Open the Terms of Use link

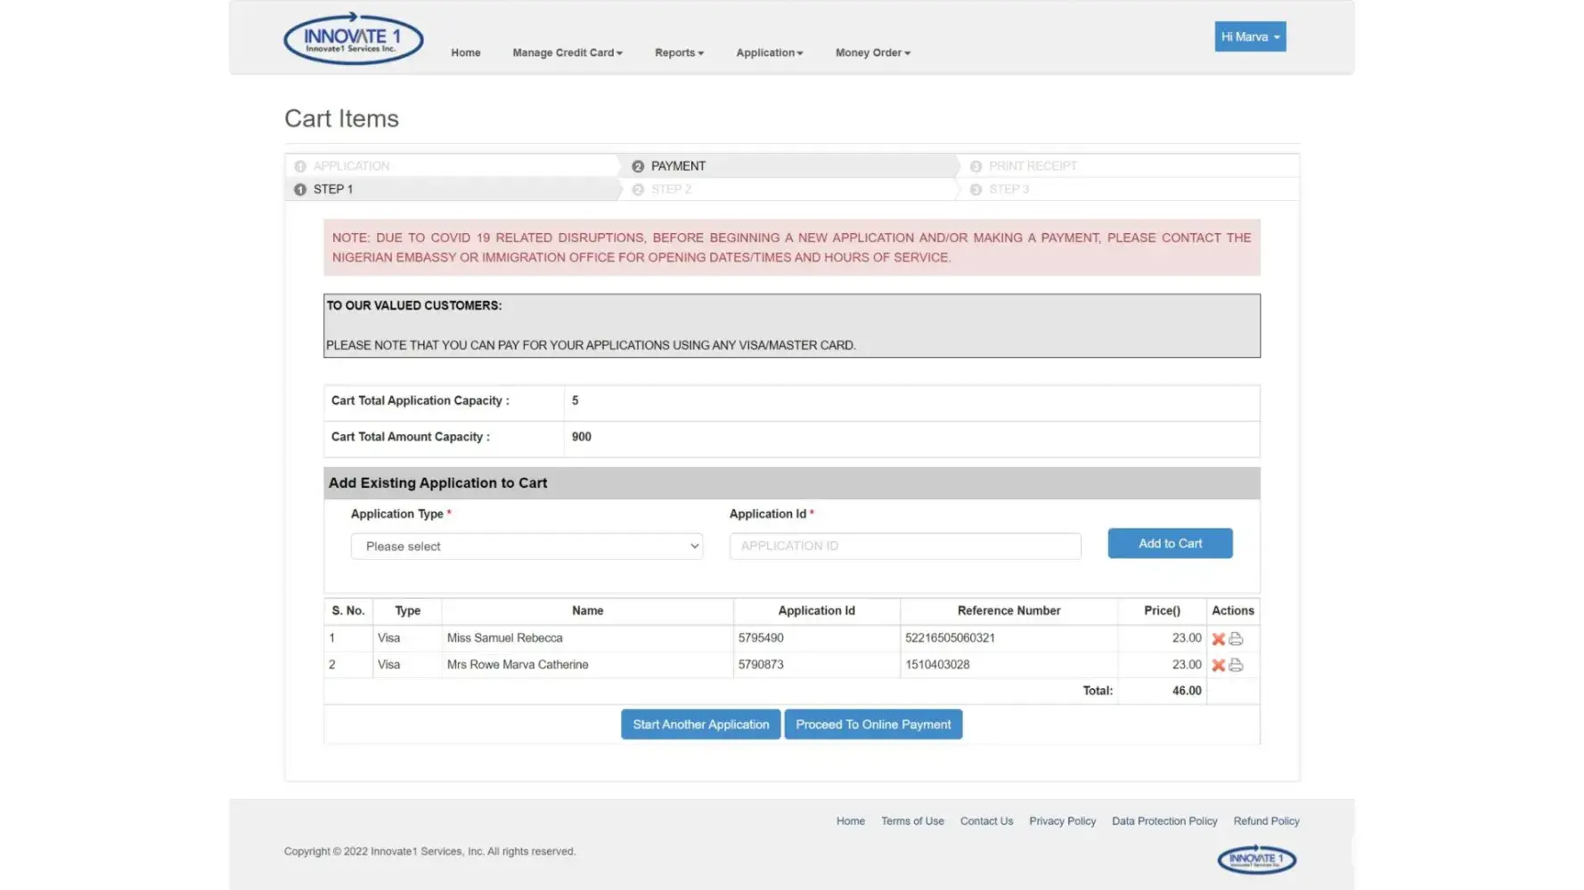912,821
